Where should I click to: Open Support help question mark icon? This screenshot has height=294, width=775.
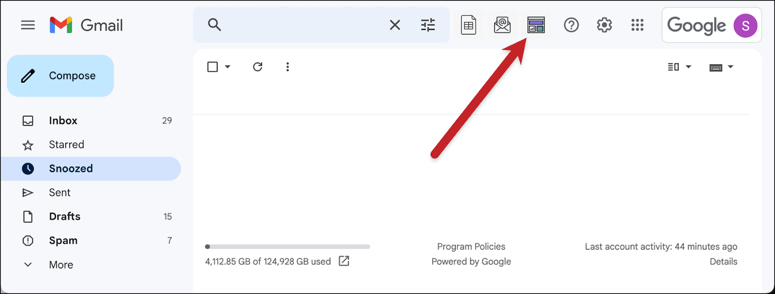[572, 25]
